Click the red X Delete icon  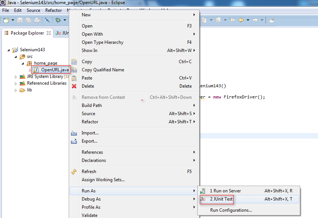click(x=74, y=86)
